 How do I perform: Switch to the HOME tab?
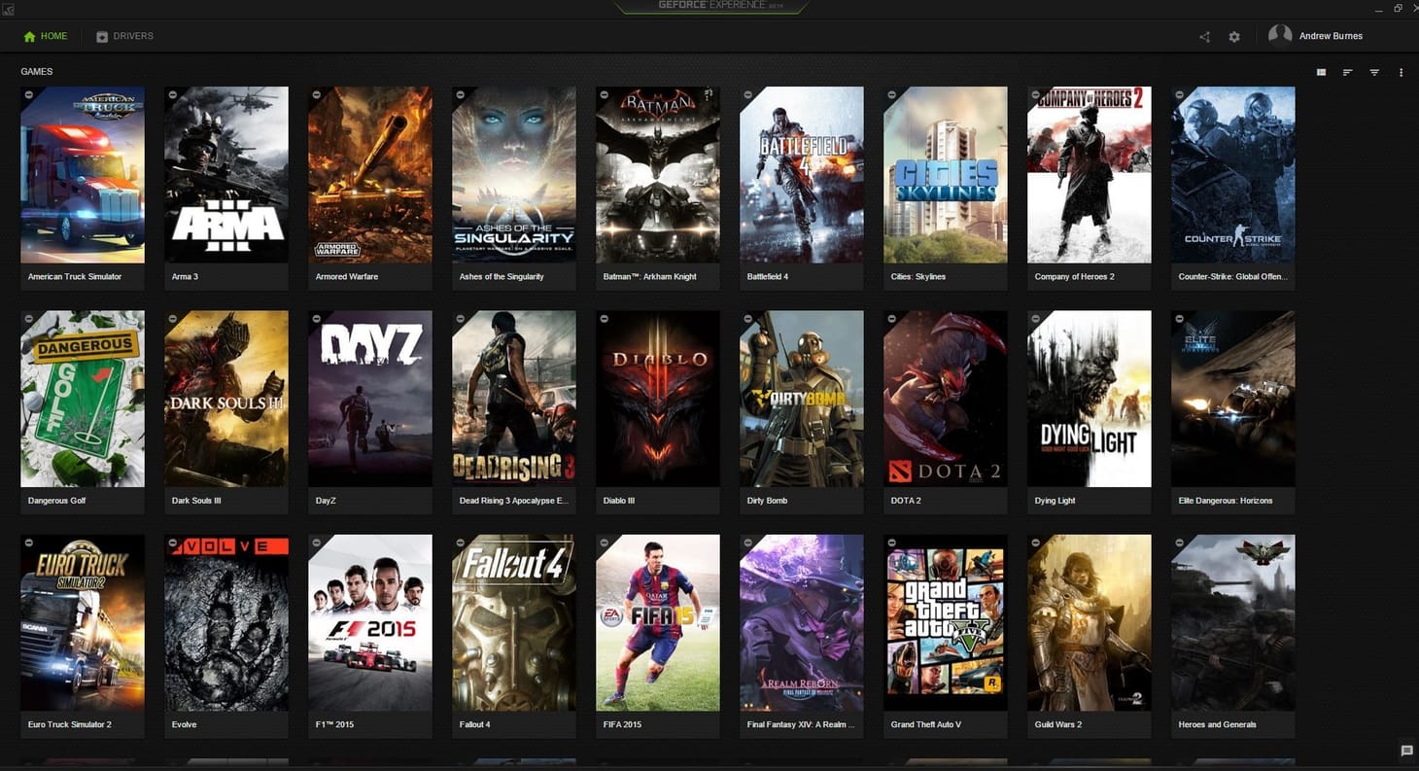[46, 35]
